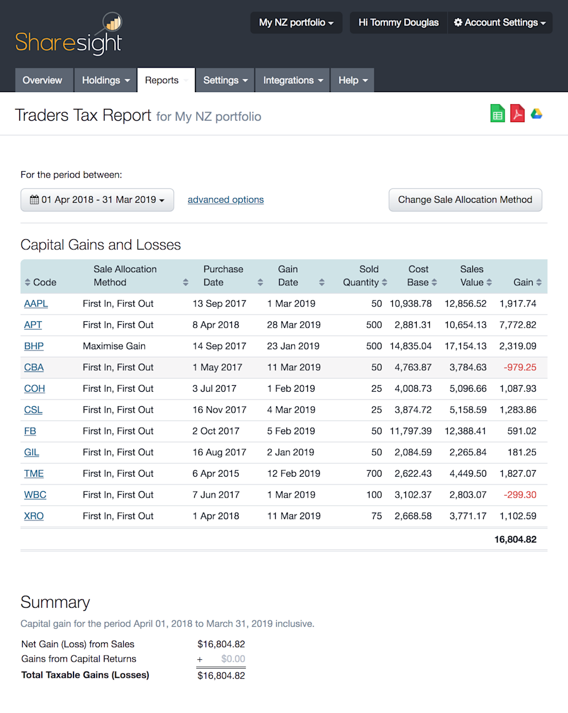The image size is (568, 713).
Task: Open the WBC holding link
Action: (35, 494)
